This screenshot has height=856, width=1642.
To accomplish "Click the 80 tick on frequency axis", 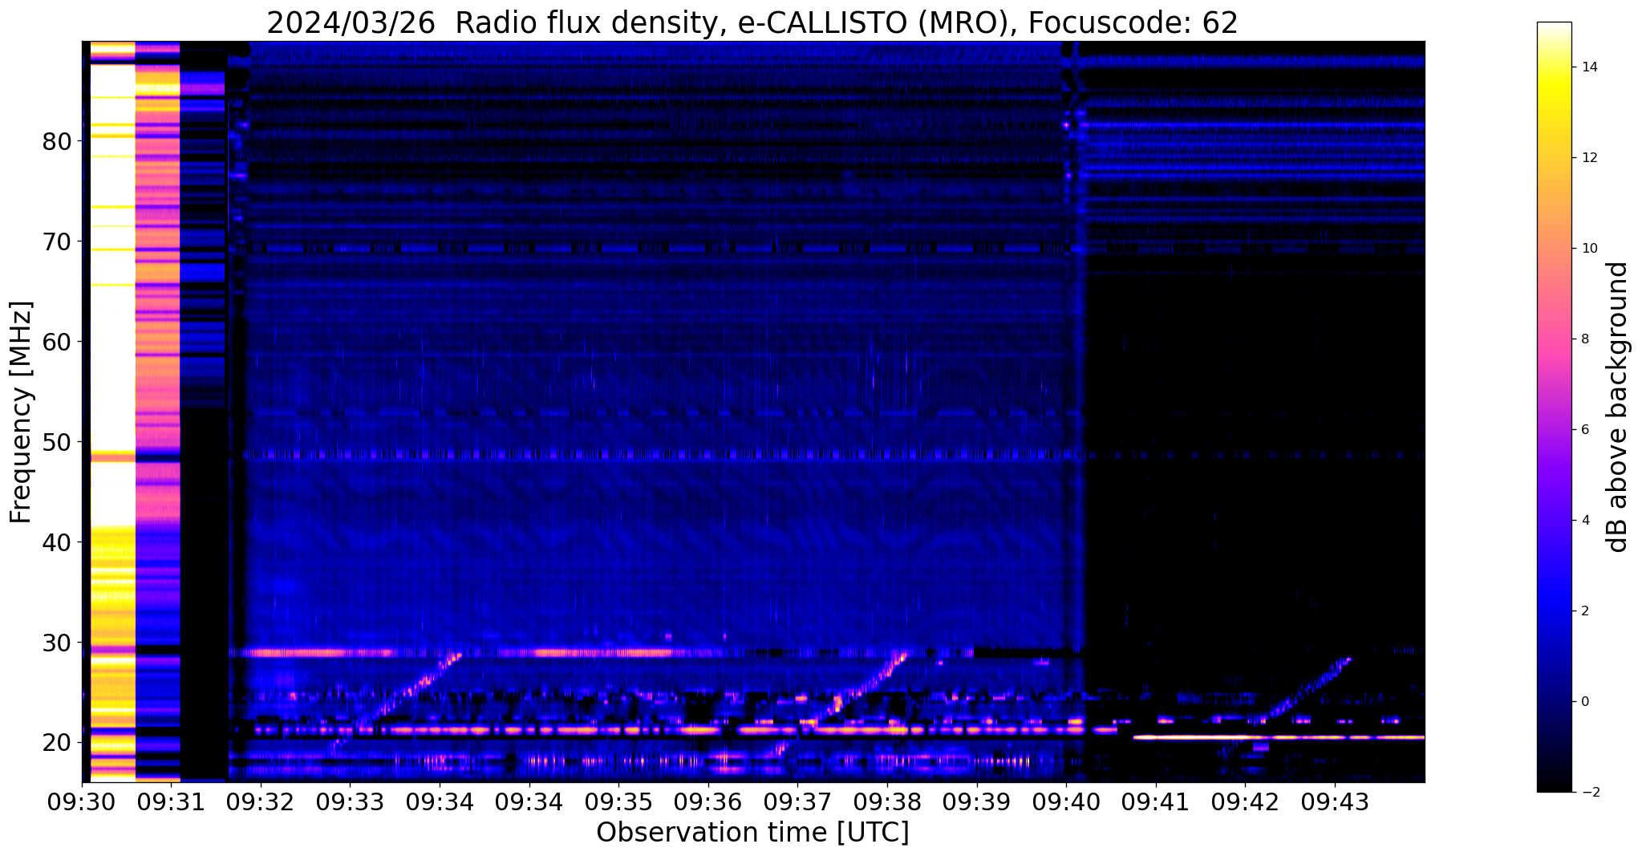I will [57, 141].
